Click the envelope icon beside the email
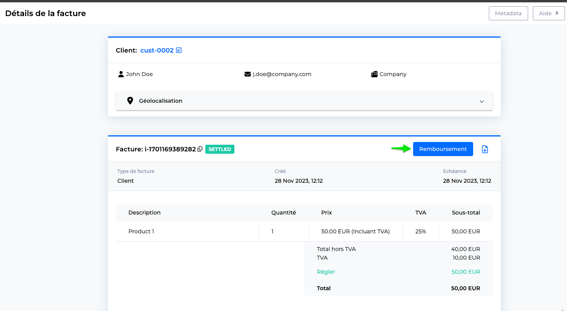Screen dimensions: 567x311 [x=247, y=74]
